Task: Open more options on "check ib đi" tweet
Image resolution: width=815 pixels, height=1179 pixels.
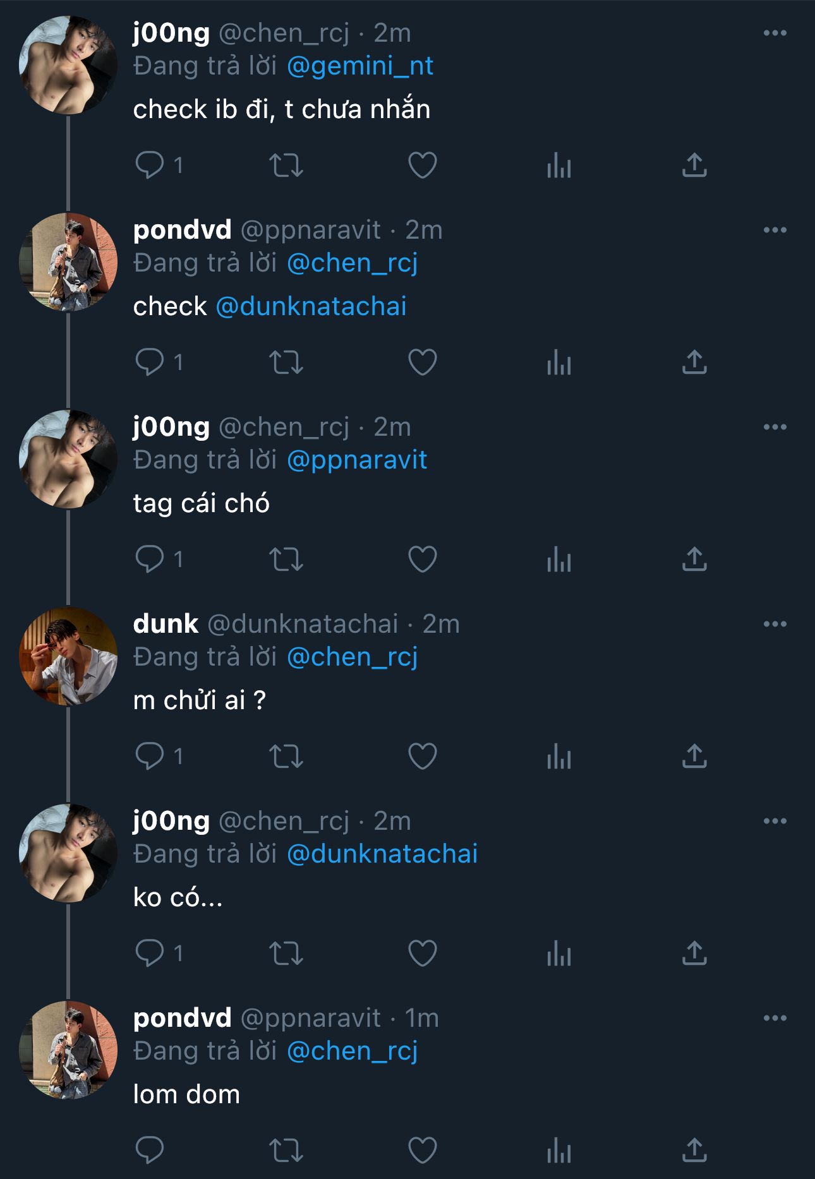Action: (x=775, y=33)
